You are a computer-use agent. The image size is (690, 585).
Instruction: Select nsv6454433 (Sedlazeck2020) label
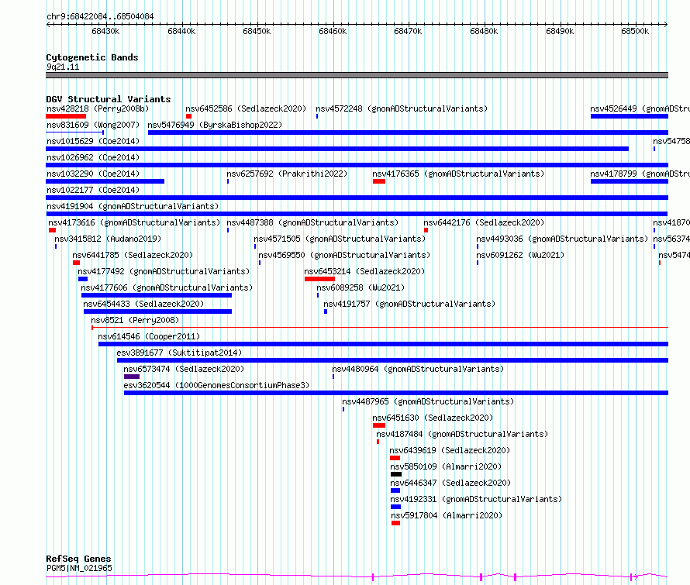143,304
